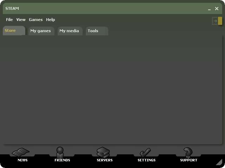Screen dimensions: 225x168
Task: Select the Store tab
Action: (x=14, y=30)
